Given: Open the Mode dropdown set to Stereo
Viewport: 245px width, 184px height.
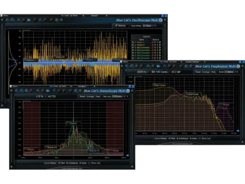Looking at the screenshot, I should coord(231,72).
